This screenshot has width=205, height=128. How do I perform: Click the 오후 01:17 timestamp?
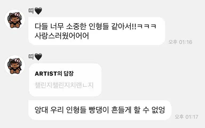(187, 117)
